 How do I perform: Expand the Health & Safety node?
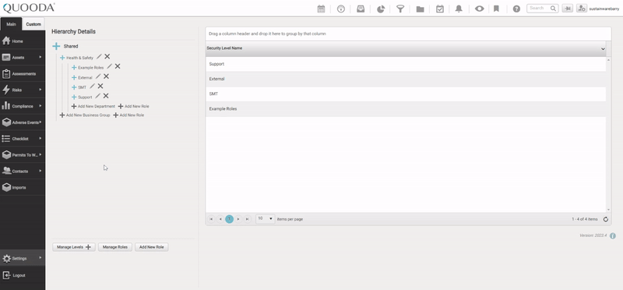click(x=62, y=58)
